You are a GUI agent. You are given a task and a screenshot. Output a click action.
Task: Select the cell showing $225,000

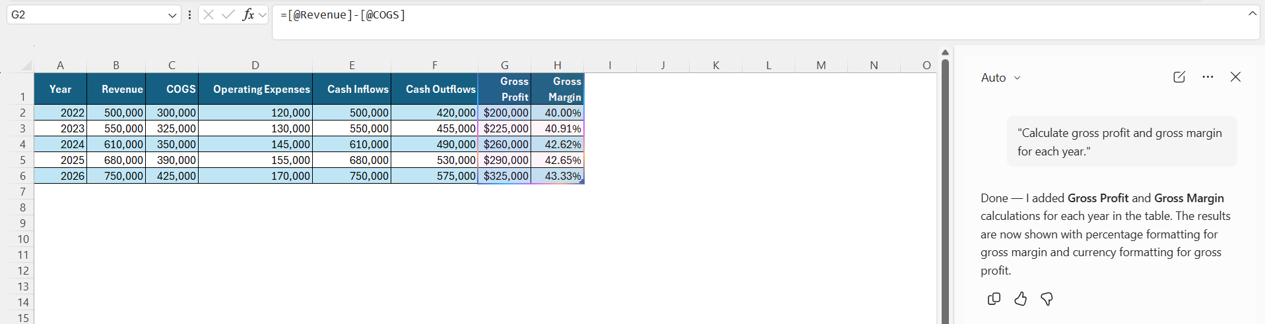(505, 128)
